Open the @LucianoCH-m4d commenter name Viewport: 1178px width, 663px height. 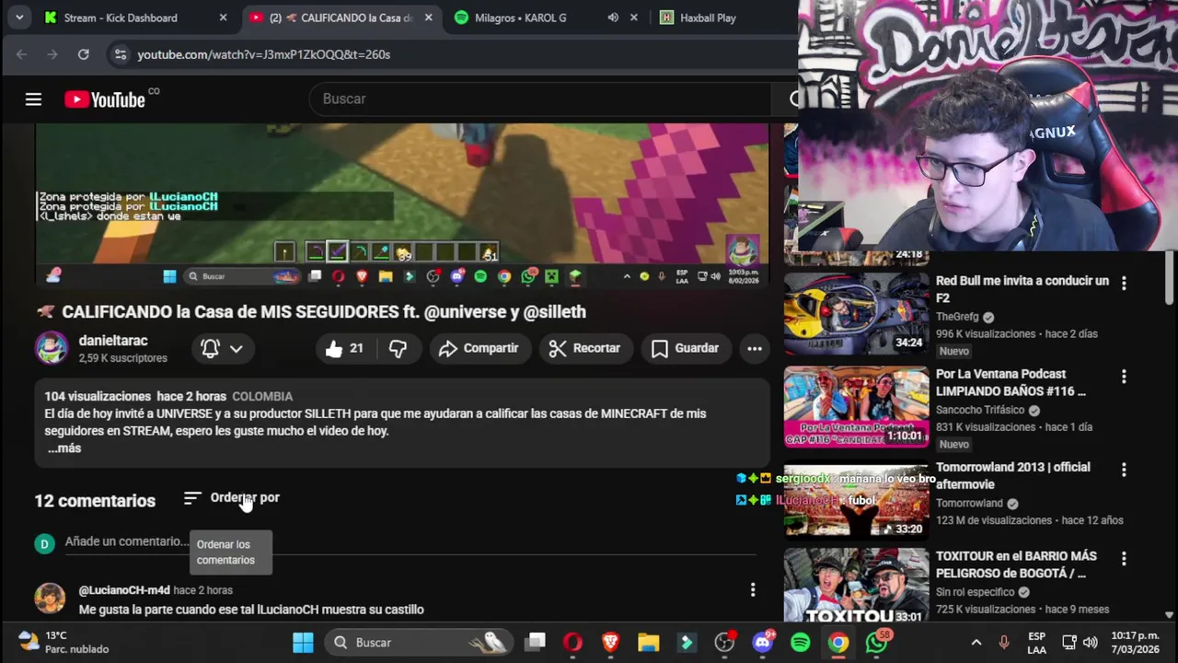(124, 590)
